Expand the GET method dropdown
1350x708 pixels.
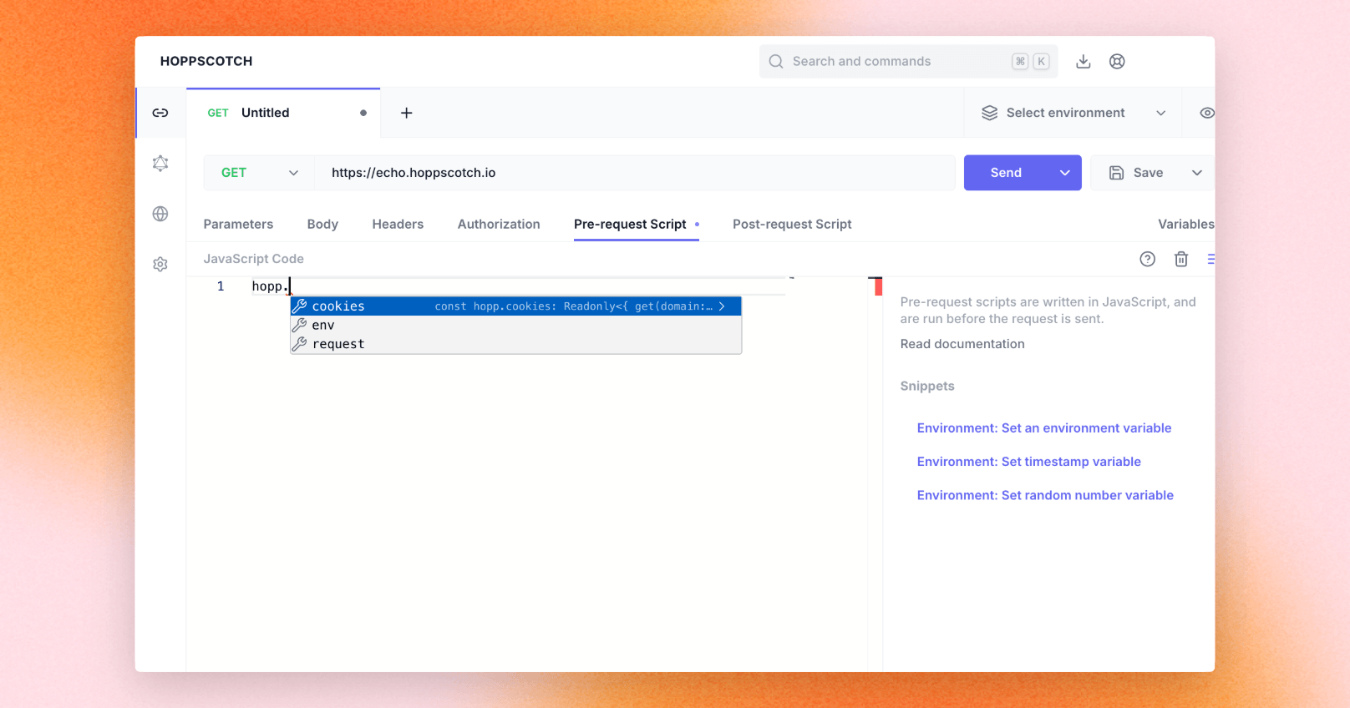tap(259, 173)
